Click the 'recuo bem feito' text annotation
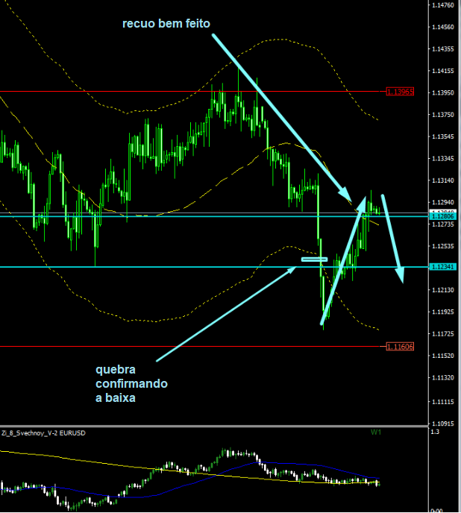The image size is (461, 513). (x=166, y=24)
